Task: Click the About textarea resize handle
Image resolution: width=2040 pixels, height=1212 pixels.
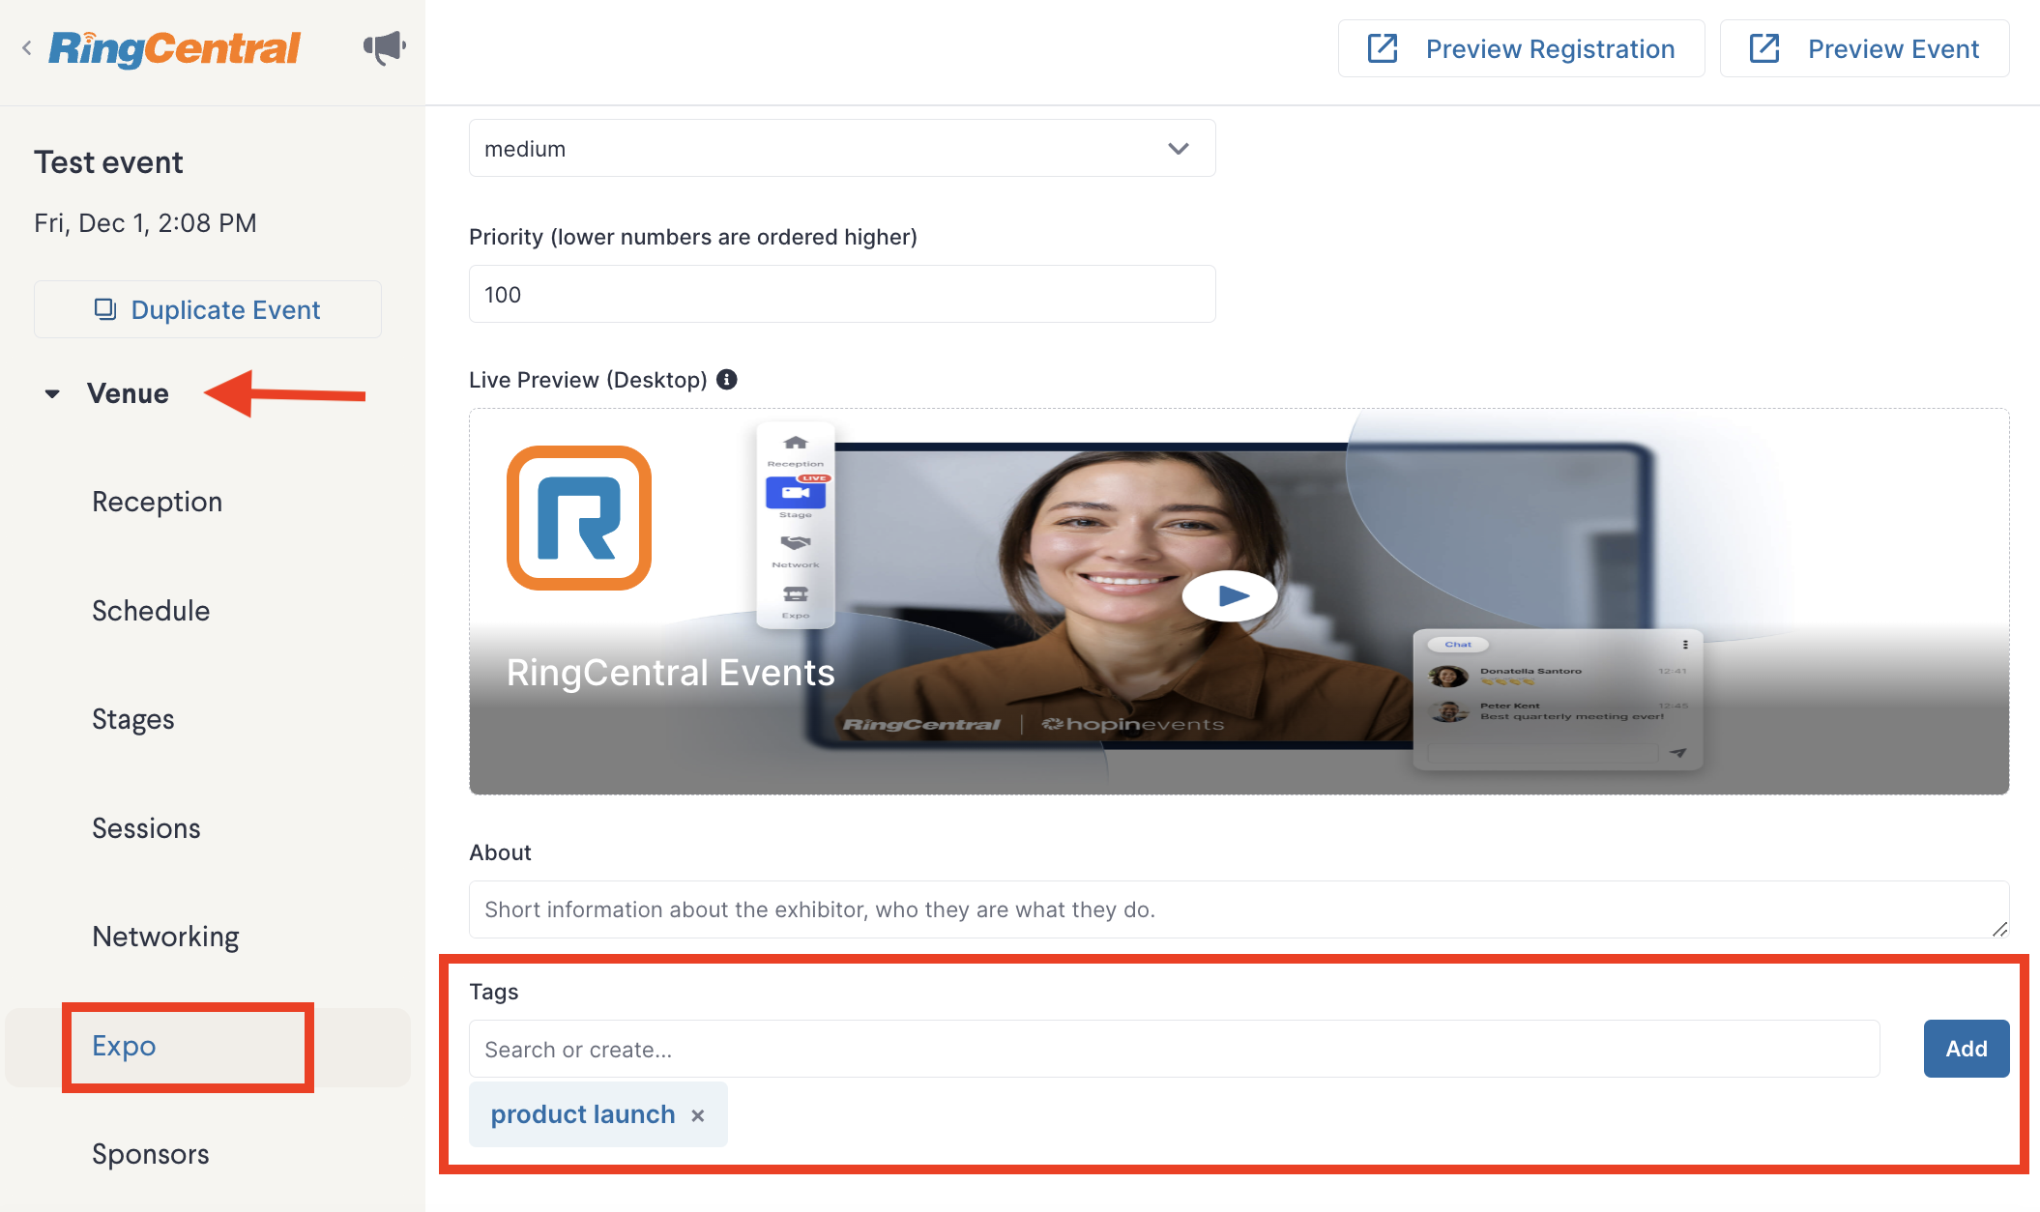Action: [x=1999, y=929]
